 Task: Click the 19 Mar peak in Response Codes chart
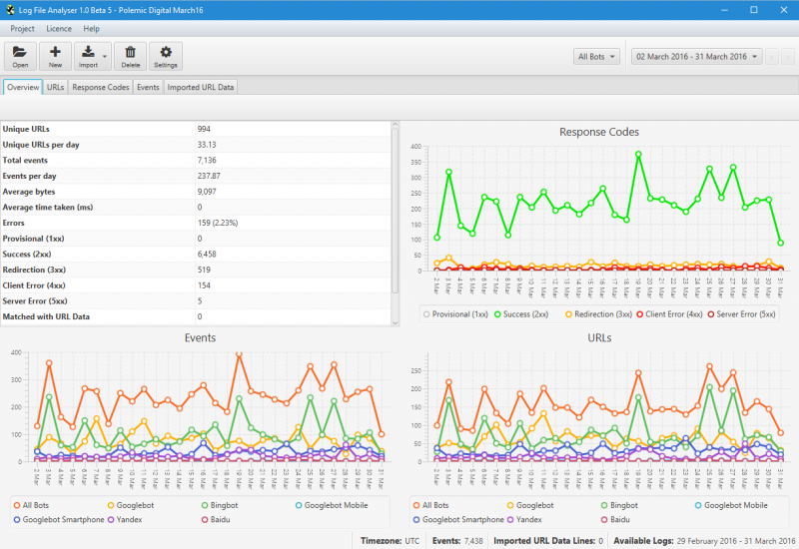[638, 154]
